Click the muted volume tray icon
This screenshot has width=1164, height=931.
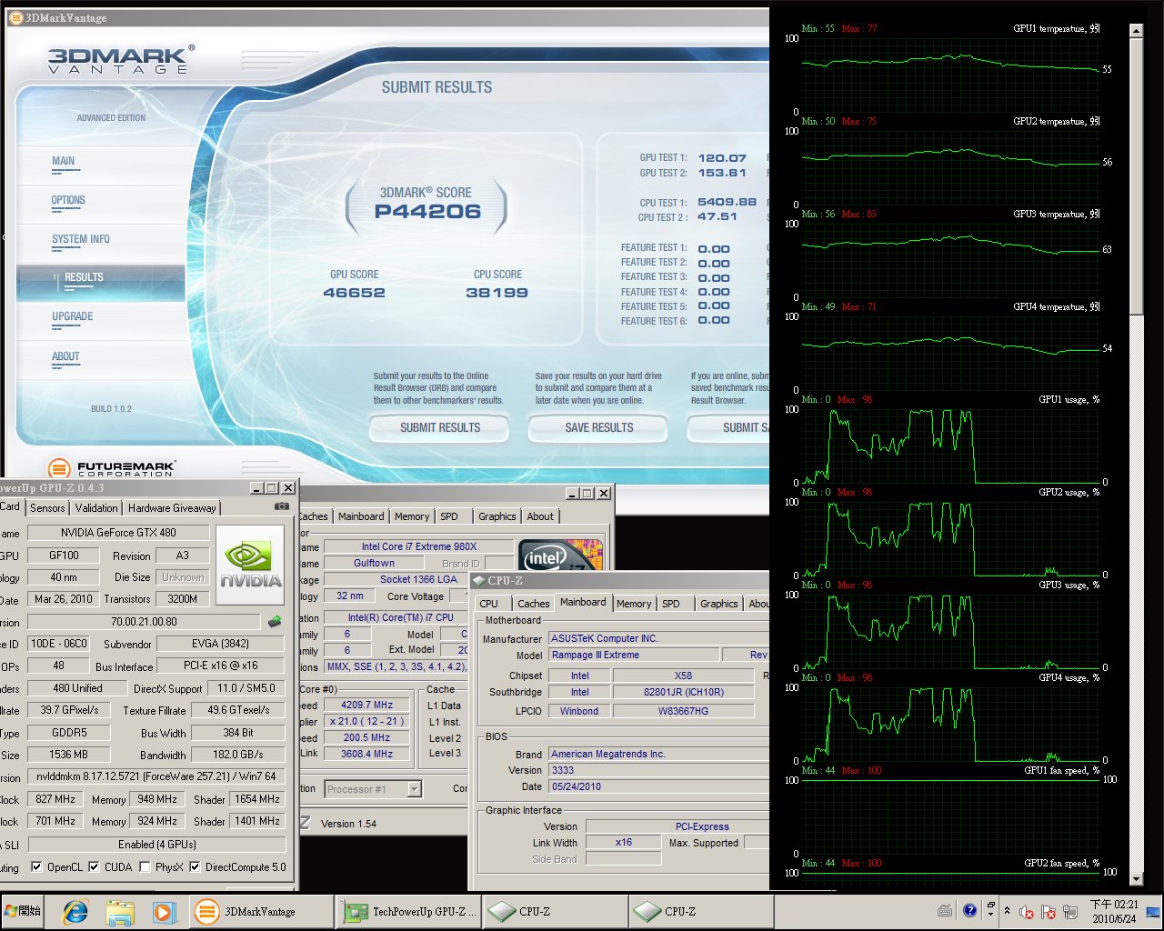click(x=1027, y=911)
